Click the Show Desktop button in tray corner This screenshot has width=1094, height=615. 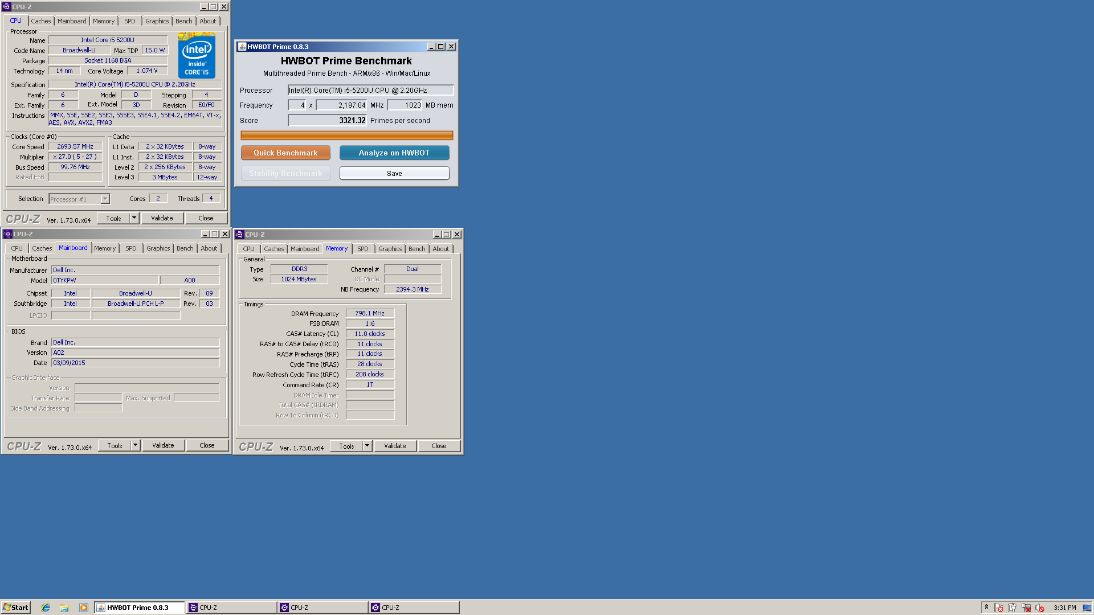(x=1087, y=608)
